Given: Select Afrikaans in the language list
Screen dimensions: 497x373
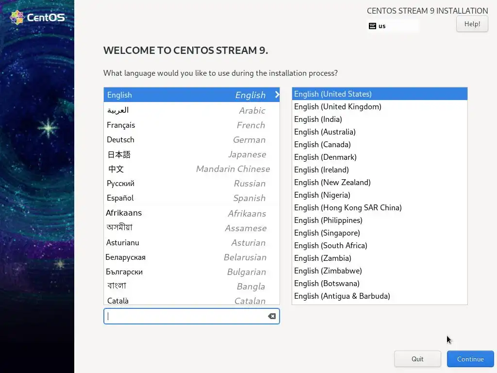Looking at the screenshot, I should [191, 213].
